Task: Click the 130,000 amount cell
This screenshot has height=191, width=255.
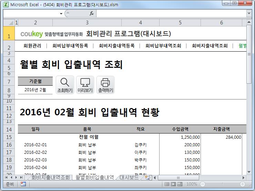Action: (x=180, y=152)
